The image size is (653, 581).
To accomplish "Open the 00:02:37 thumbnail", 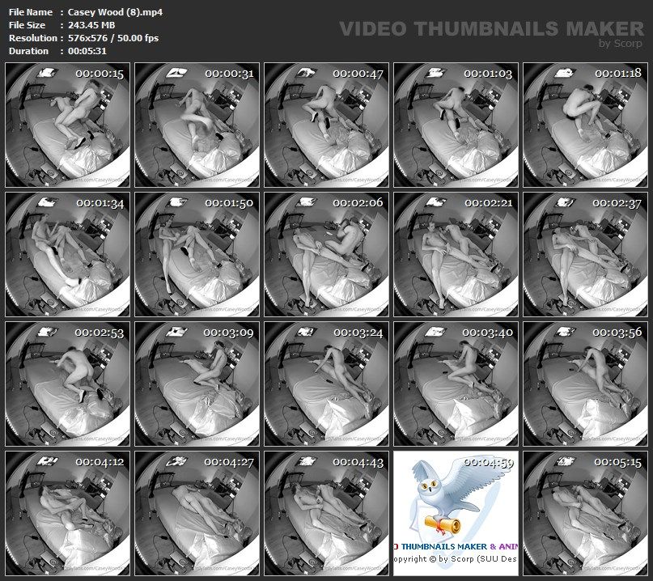I will 586,254.
